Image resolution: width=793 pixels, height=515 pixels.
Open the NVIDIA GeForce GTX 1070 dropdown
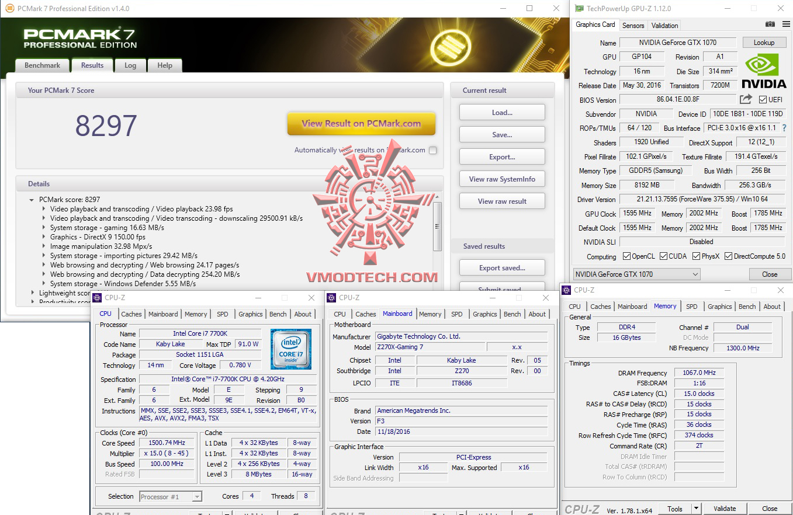pyautogui.click(x=636, y=274)
